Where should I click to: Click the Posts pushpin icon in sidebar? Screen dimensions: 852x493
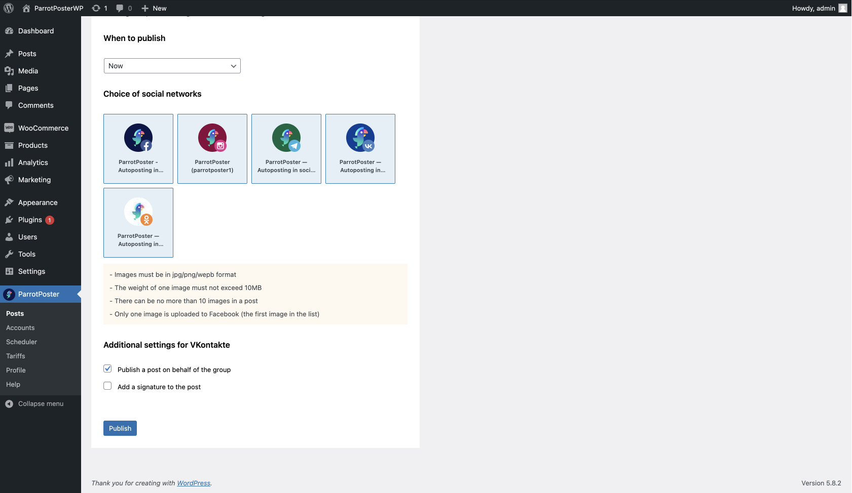tap(9, 54)
